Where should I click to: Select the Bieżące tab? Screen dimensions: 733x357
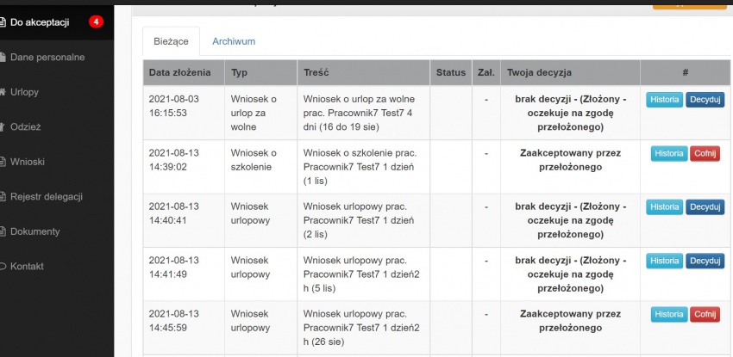click(x=171, y=41)
